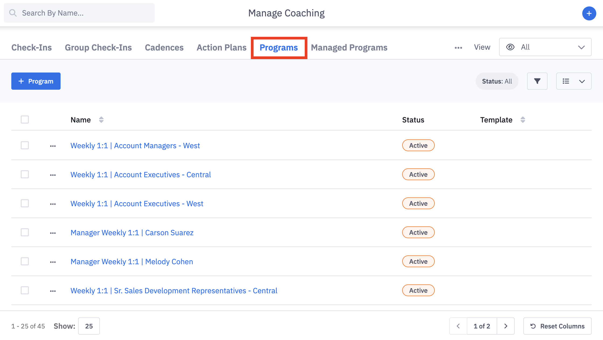The image size is (603, 340).
Task: Select the checkbox for Manager Weekly 1:1 Melody Cohen
Action: pos(24,261)
